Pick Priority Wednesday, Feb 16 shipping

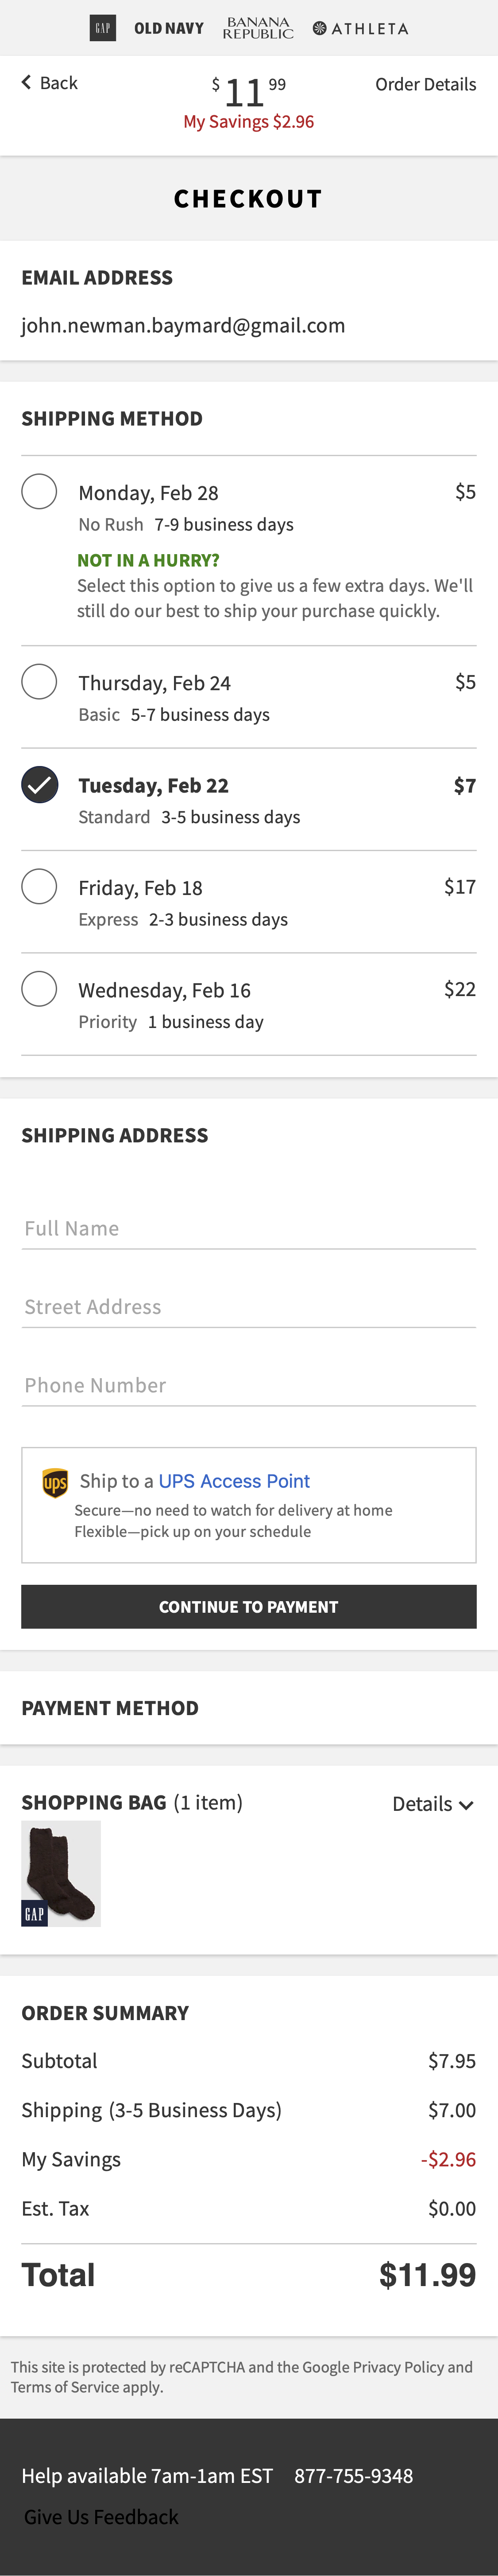39,988
